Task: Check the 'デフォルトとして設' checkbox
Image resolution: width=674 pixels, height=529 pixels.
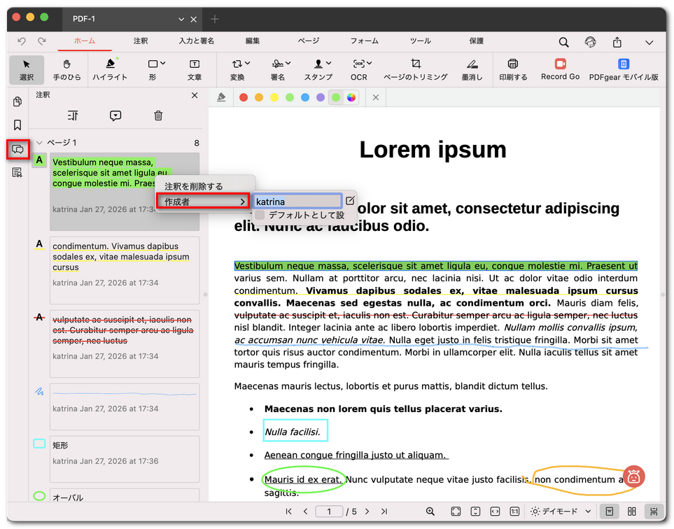Action: coord(260,216)
